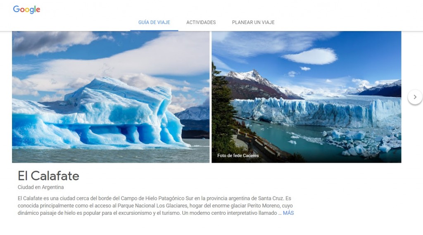Click the oval white cloud in the right photo
Screen dimensions: 423x235
(x=310, y=56)
